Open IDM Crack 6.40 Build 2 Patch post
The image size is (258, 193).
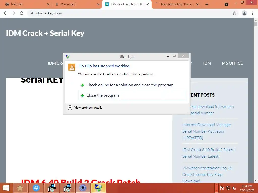pyautogui.click(x=209, y=153)
